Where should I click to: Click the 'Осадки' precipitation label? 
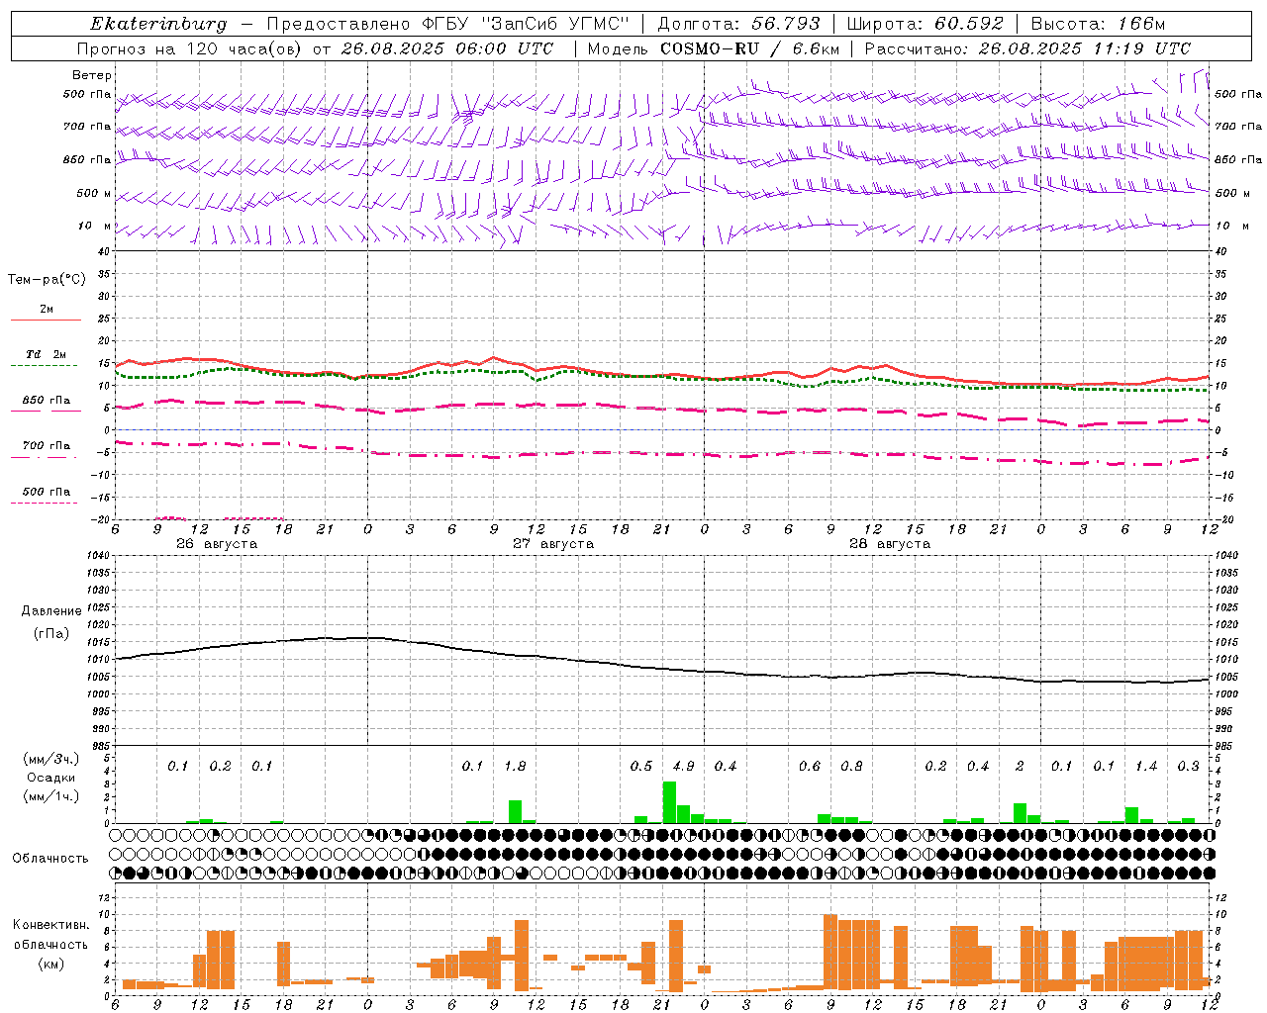[x=50, y=778]
